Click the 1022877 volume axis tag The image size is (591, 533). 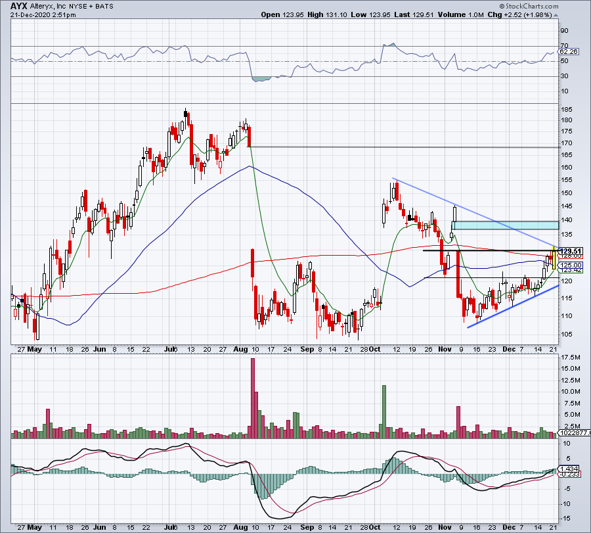(575, 433)
